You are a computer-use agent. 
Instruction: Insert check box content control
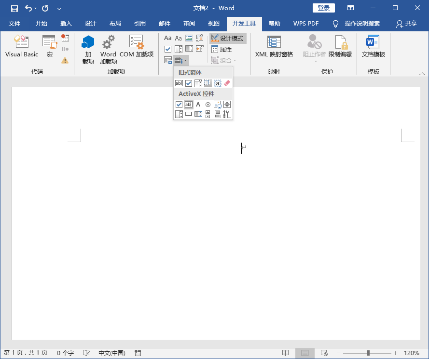pyautogui.click(x=168, y=49)
